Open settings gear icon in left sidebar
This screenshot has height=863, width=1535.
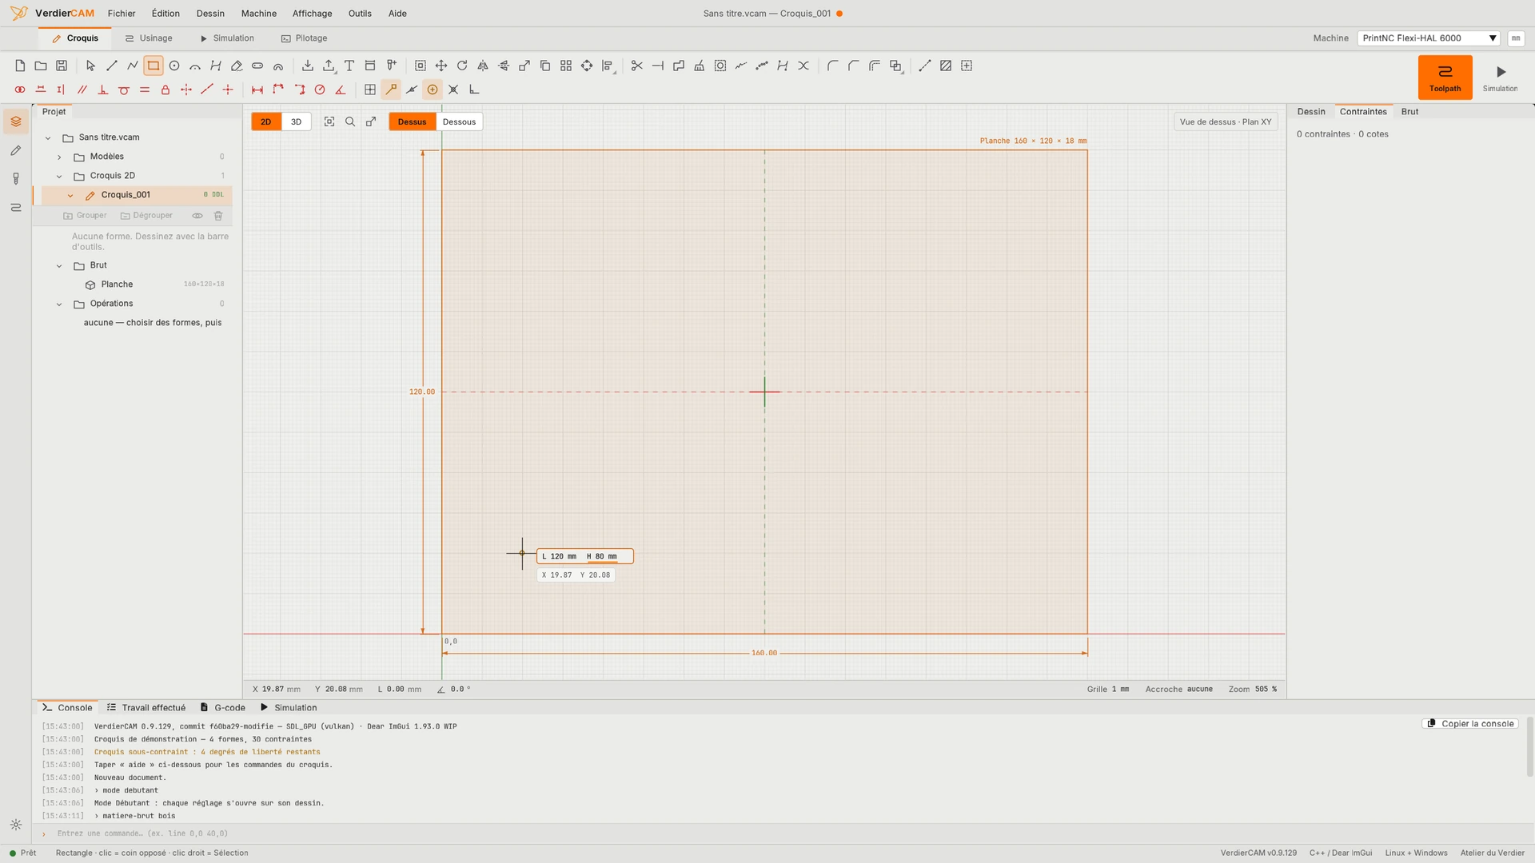[x=16, y=825]
